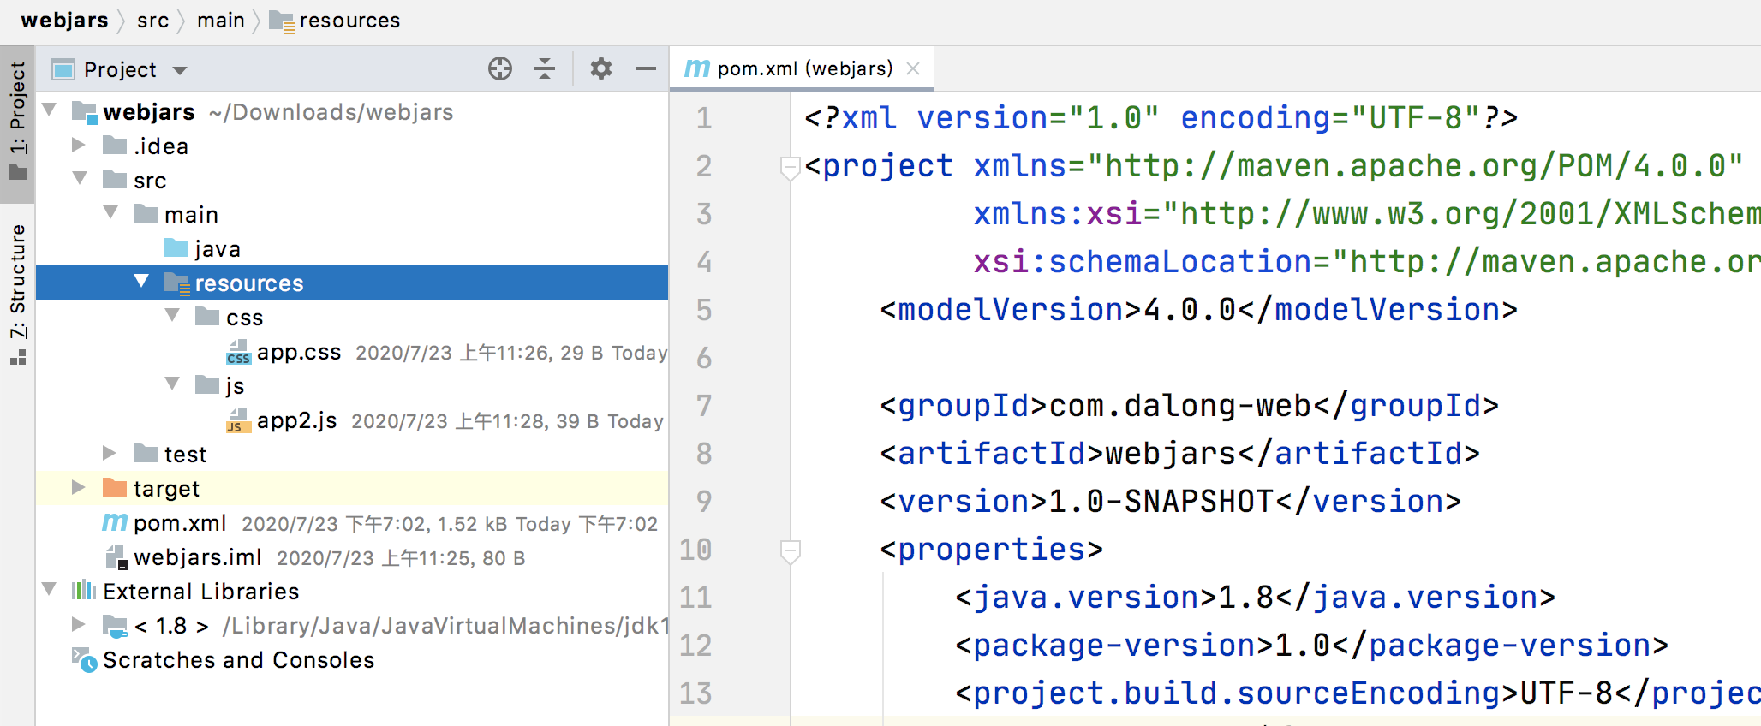
Task: Collapse the css folder arrow
Action: pyautogui.click(x=173, y=315)
